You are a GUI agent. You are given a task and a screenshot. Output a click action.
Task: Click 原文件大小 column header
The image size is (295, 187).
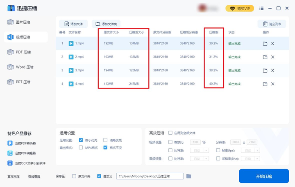tap(111, 32)
